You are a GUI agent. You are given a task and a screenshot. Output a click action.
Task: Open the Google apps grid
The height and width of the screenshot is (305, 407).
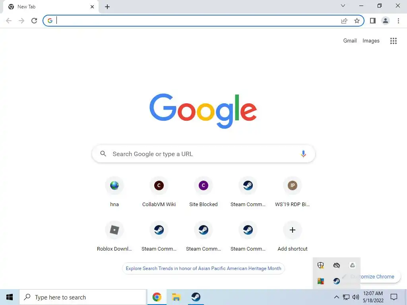point(393,41)
